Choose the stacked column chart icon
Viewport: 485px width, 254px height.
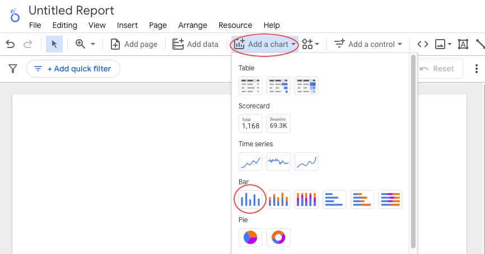[278, 199]
